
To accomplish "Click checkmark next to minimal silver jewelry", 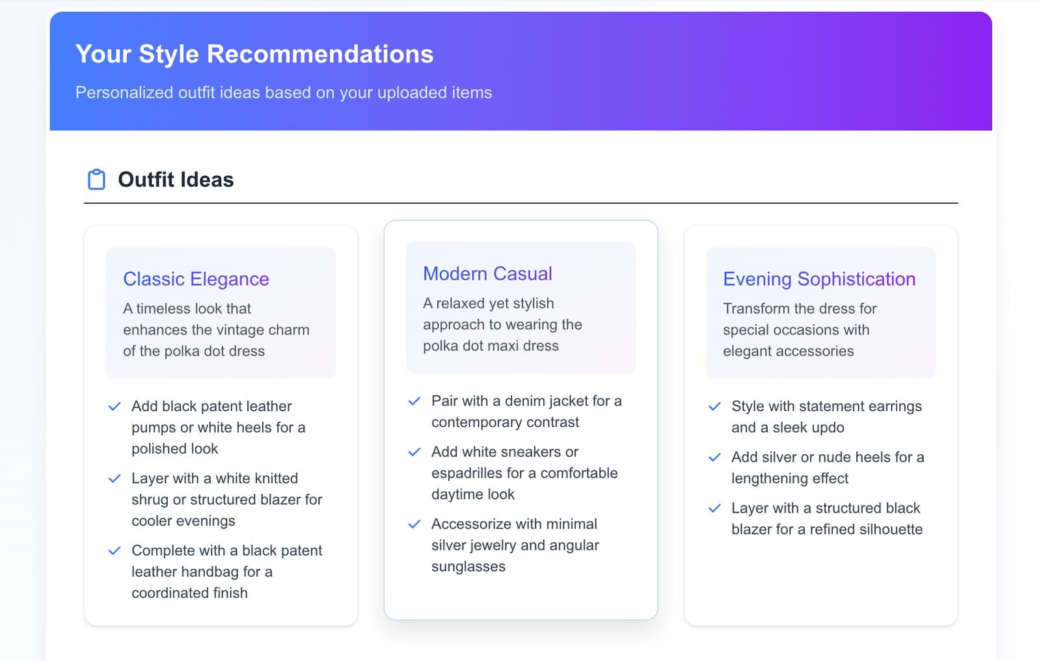I will pos(414,524).
